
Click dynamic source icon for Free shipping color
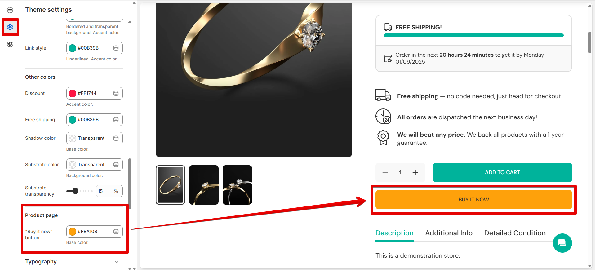tap(116, 120)
